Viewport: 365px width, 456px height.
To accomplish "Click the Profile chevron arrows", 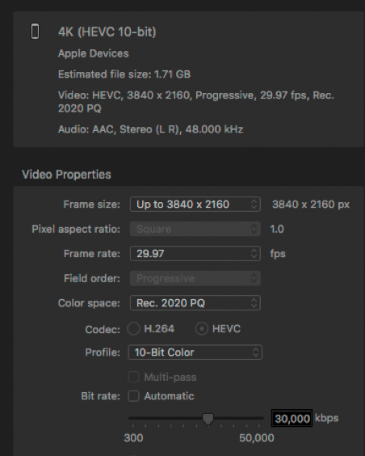I will point(255,353).
